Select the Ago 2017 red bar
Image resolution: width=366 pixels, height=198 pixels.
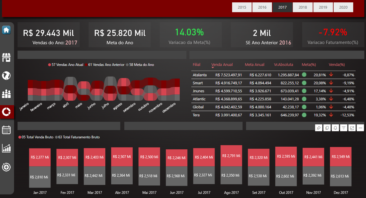coord(231,156)
